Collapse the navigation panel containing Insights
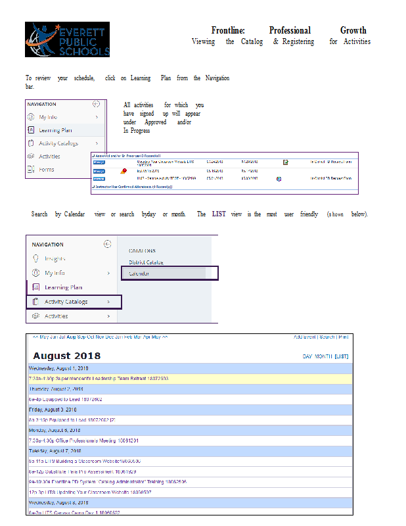This screenshot has width=406, height=526. [x=107, y=244]
